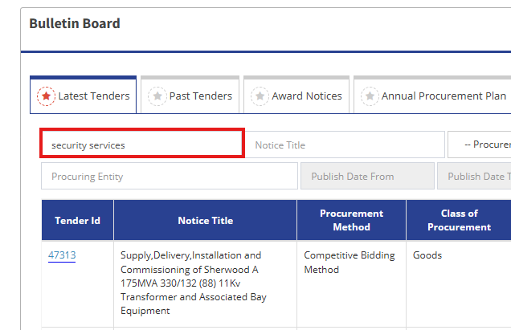Click the Tender Id column header

77,221
